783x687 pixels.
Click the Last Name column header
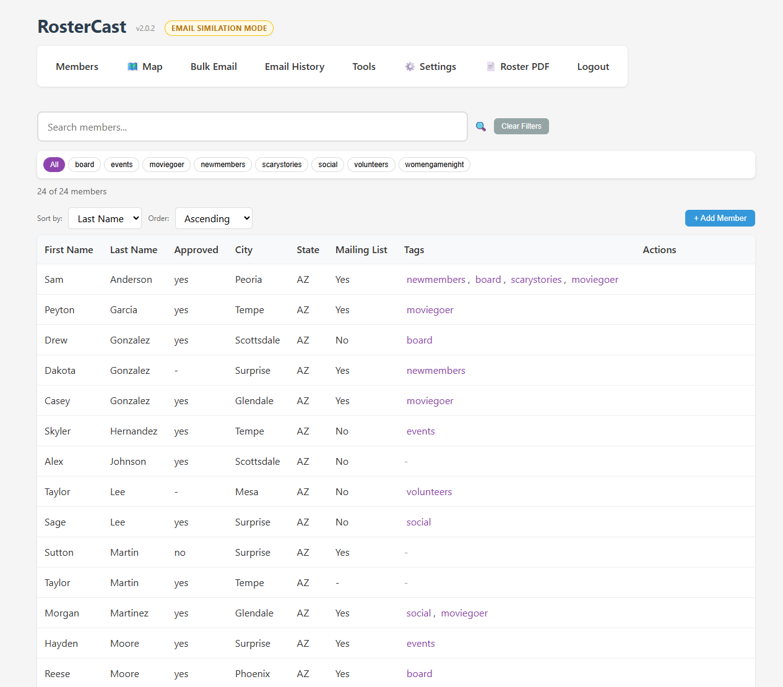tap(134, 250)
